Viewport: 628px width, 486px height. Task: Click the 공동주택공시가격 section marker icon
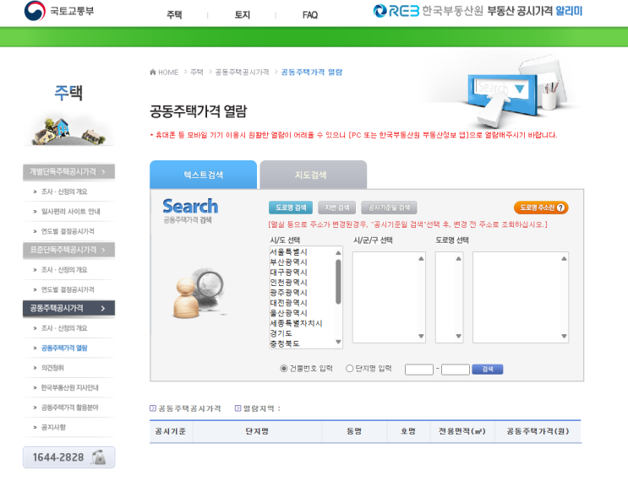pyautogui.click(x=153, y=408)
